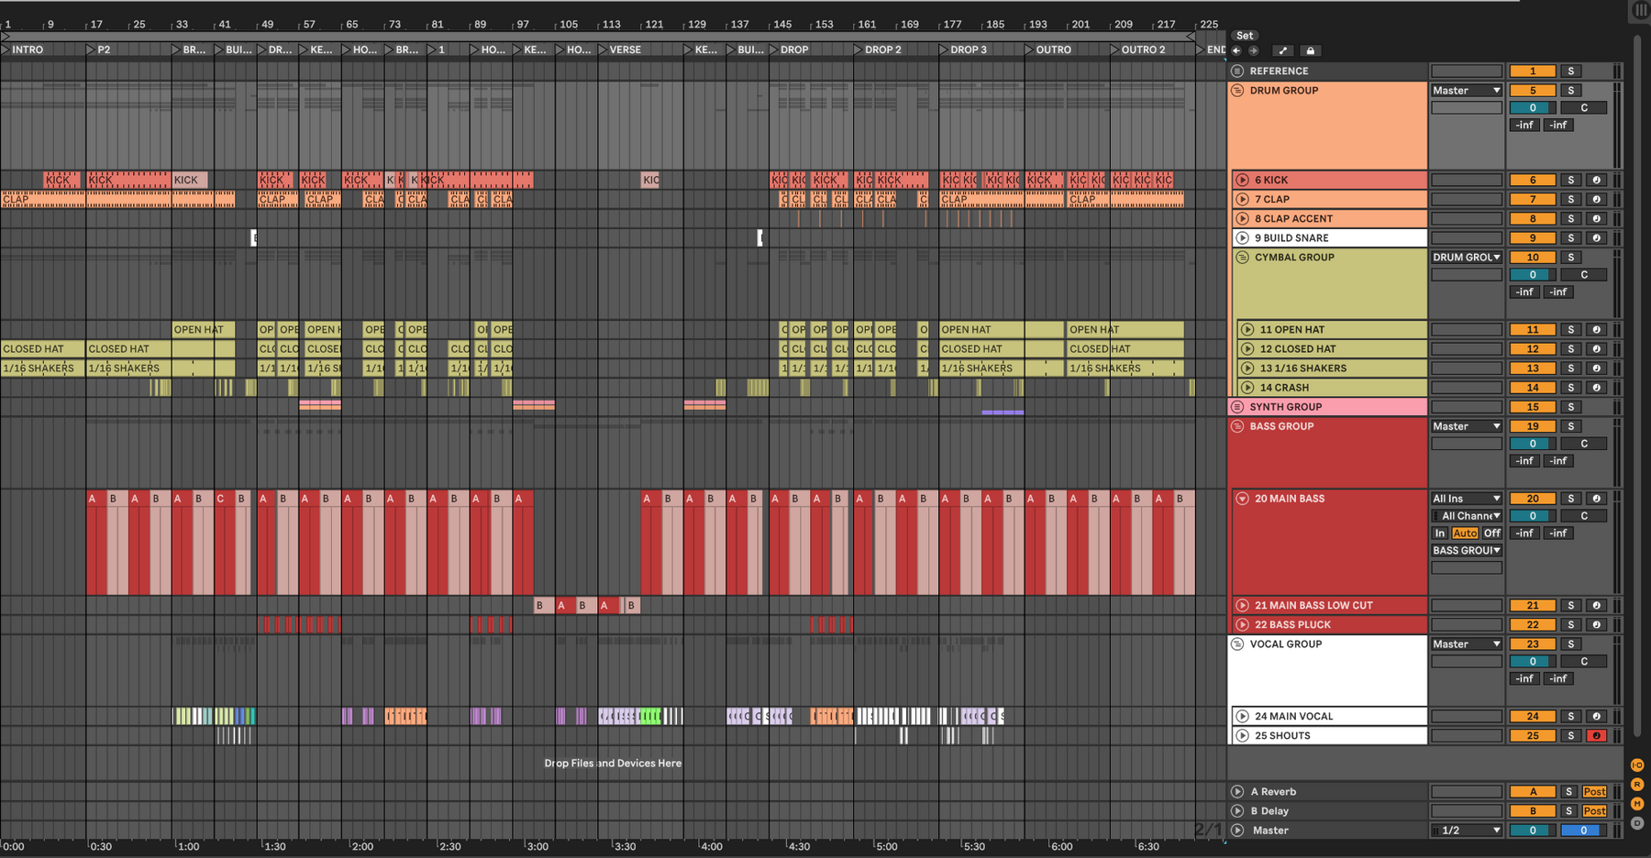The image size is (1651, 858).
Task: Unfold the SYNTH GROUP track
Action: (x=1237, y=407)
